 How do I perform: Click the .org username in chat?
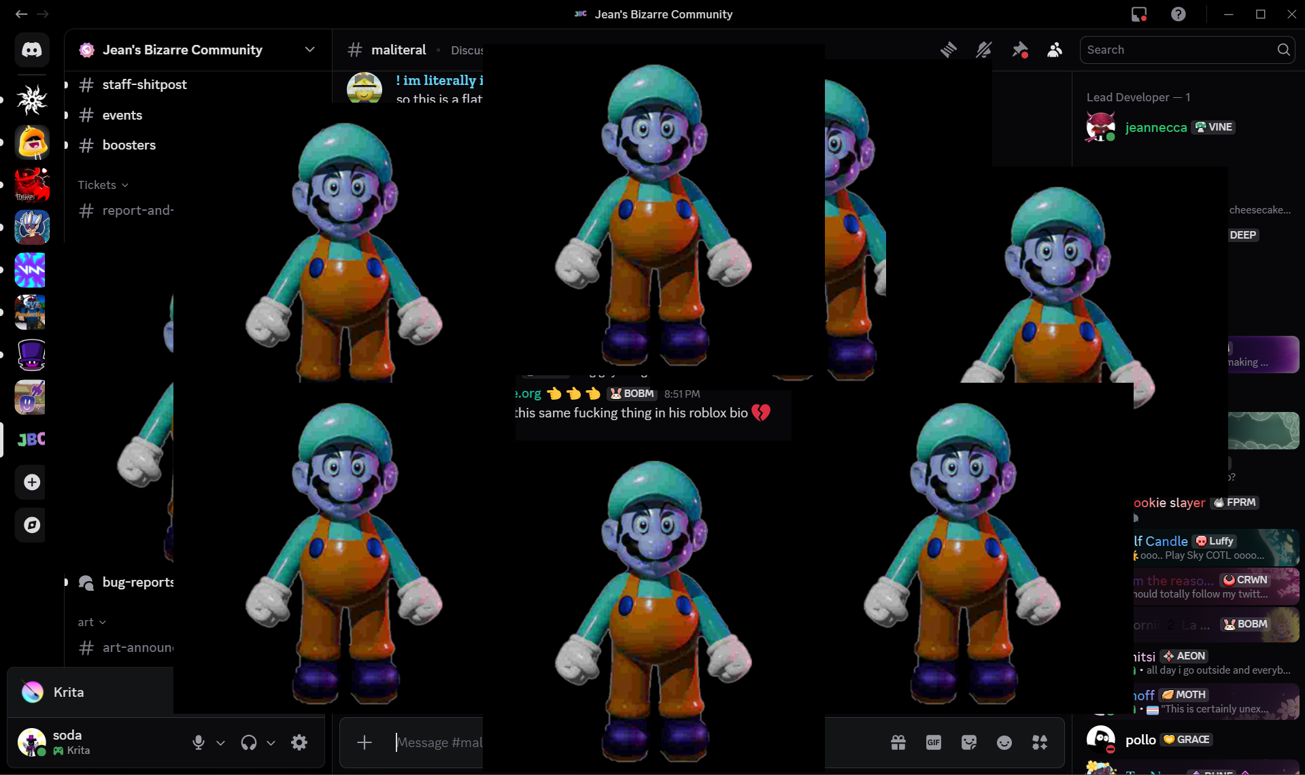click(x=528, y=394)
